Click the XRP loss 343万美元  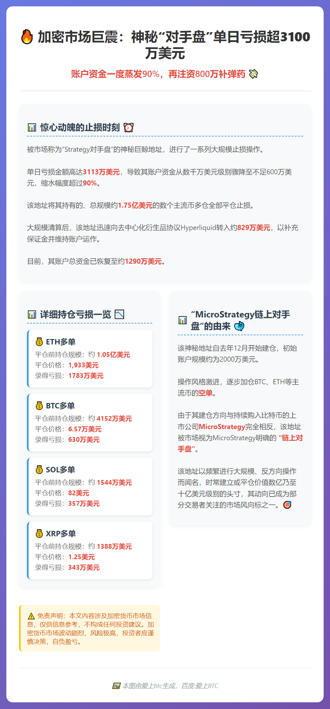pos(84,567)
